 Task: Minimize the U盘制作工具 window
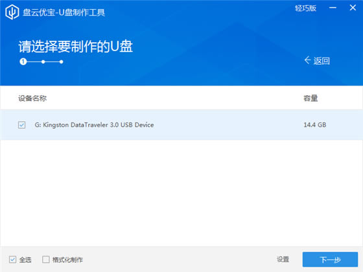click(x=333, y=8)
